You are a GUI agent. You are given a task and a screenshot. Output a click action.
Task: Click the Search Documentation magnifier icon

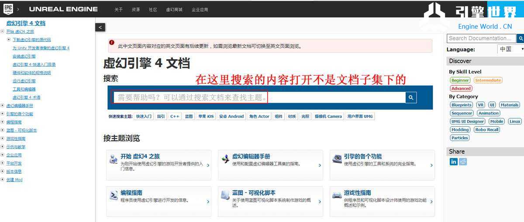(520, 38)
